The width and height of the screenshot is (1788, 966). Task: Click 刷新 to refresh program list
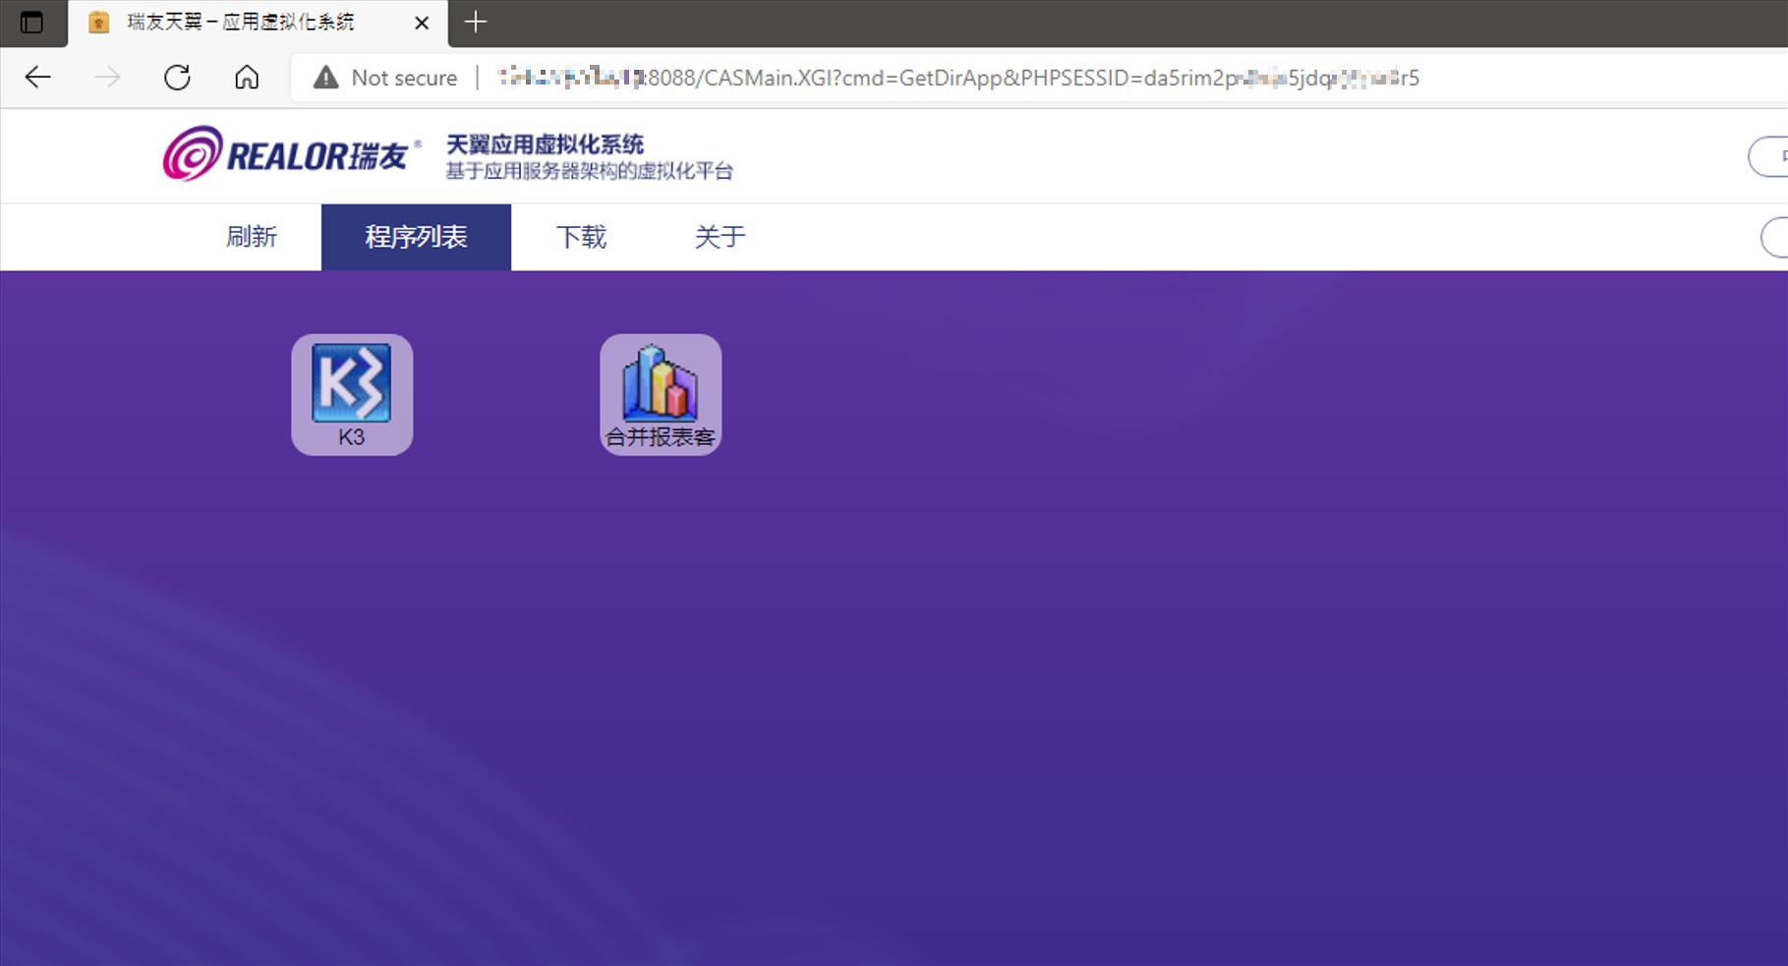(x=252, y=237)
